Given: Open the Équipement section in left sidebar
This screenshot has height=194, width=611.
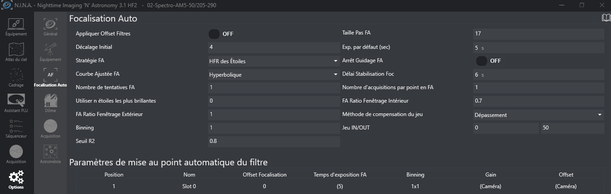Looking at the screenshot, I should point(16,27).
